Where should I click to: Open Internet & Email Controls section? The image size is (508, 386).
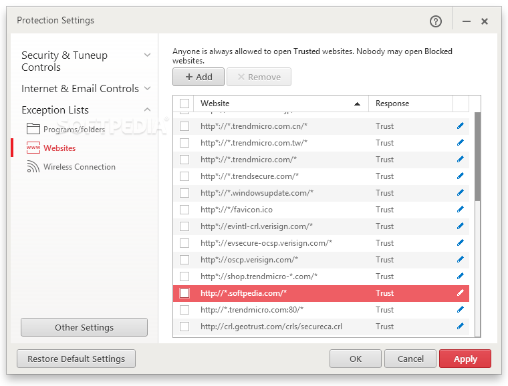click(80, 89)
